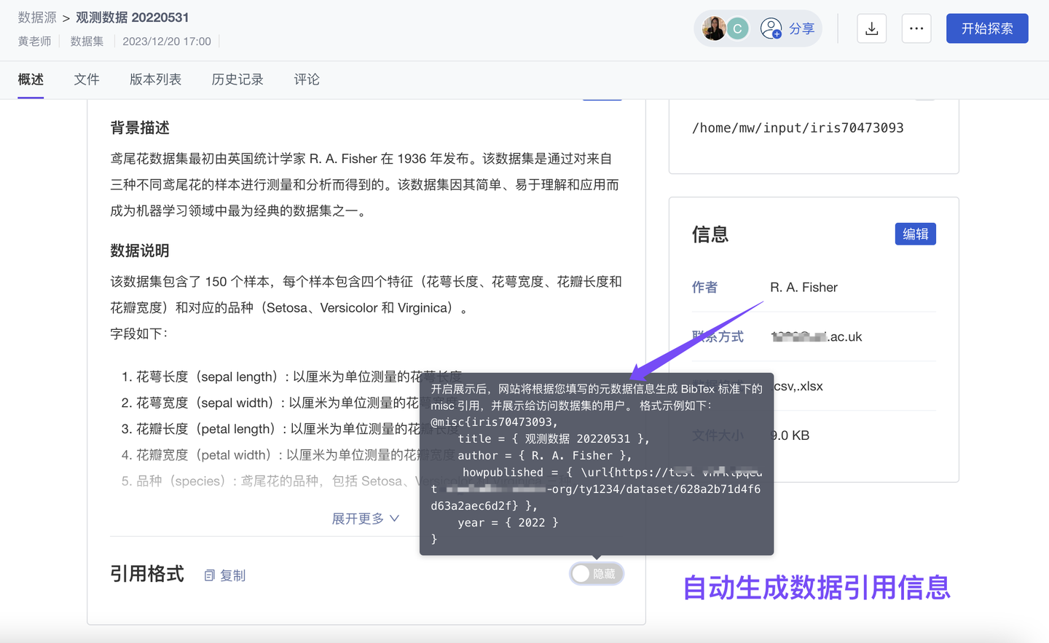The height and width of the screenshot is (643, 1049).
Task: Click the 'year = { 2022 }' tooltip line
Action: point(508,522)
